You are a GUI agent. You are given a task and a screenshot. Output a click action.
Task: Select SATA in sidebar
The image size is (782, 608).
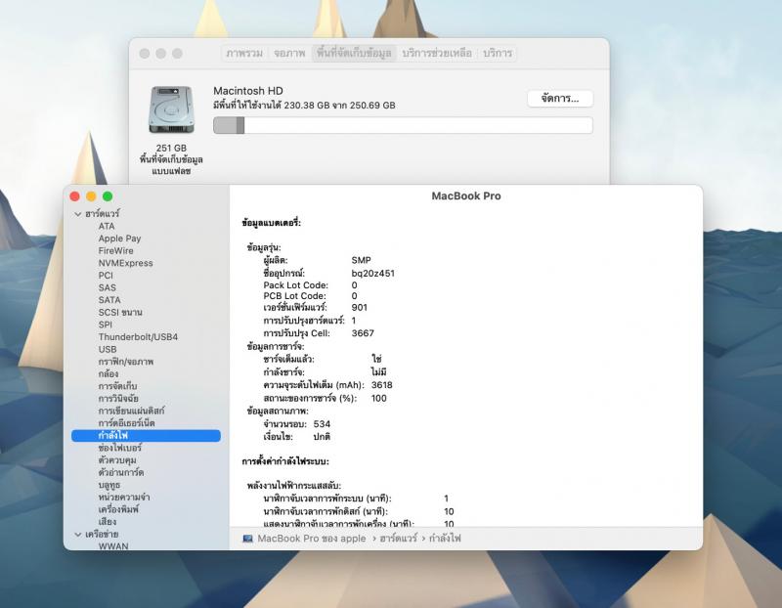pyautogui.click(x=109, y=300)
